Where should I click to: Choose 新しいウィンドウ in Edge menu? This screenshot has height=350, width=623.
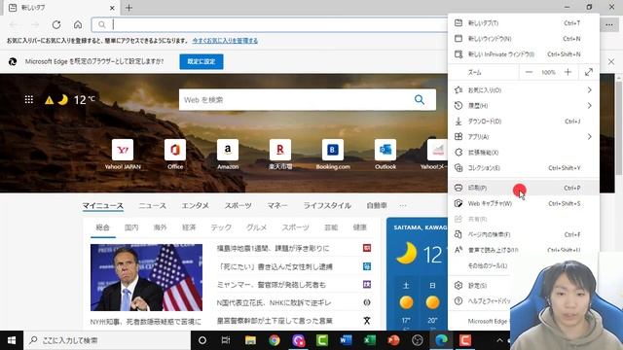point(524,39)
